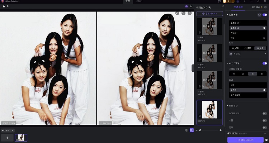Screen dimensions: 269x143
Task: Choose the high strength option
Action: click(260, 48)
